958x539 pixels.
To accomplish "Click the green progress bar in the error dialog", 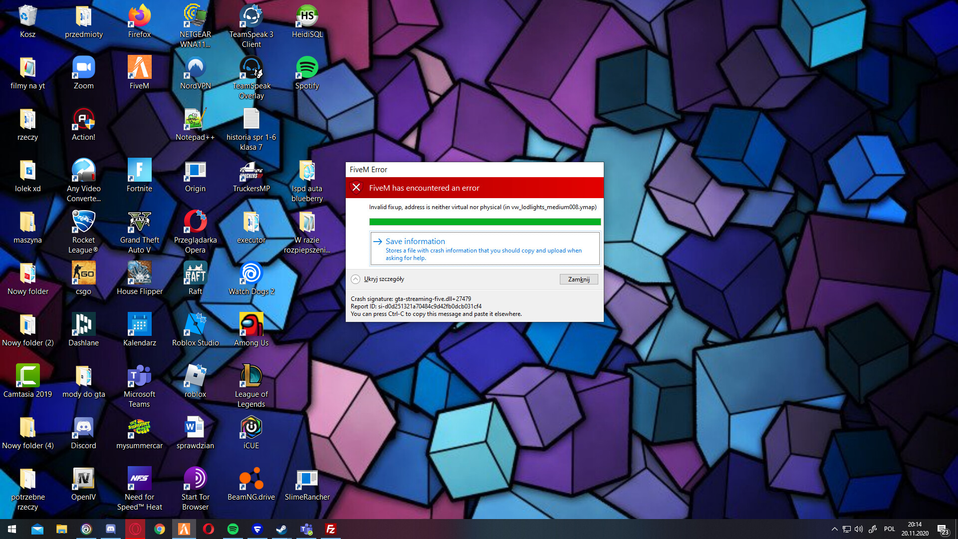I will 484,222.
